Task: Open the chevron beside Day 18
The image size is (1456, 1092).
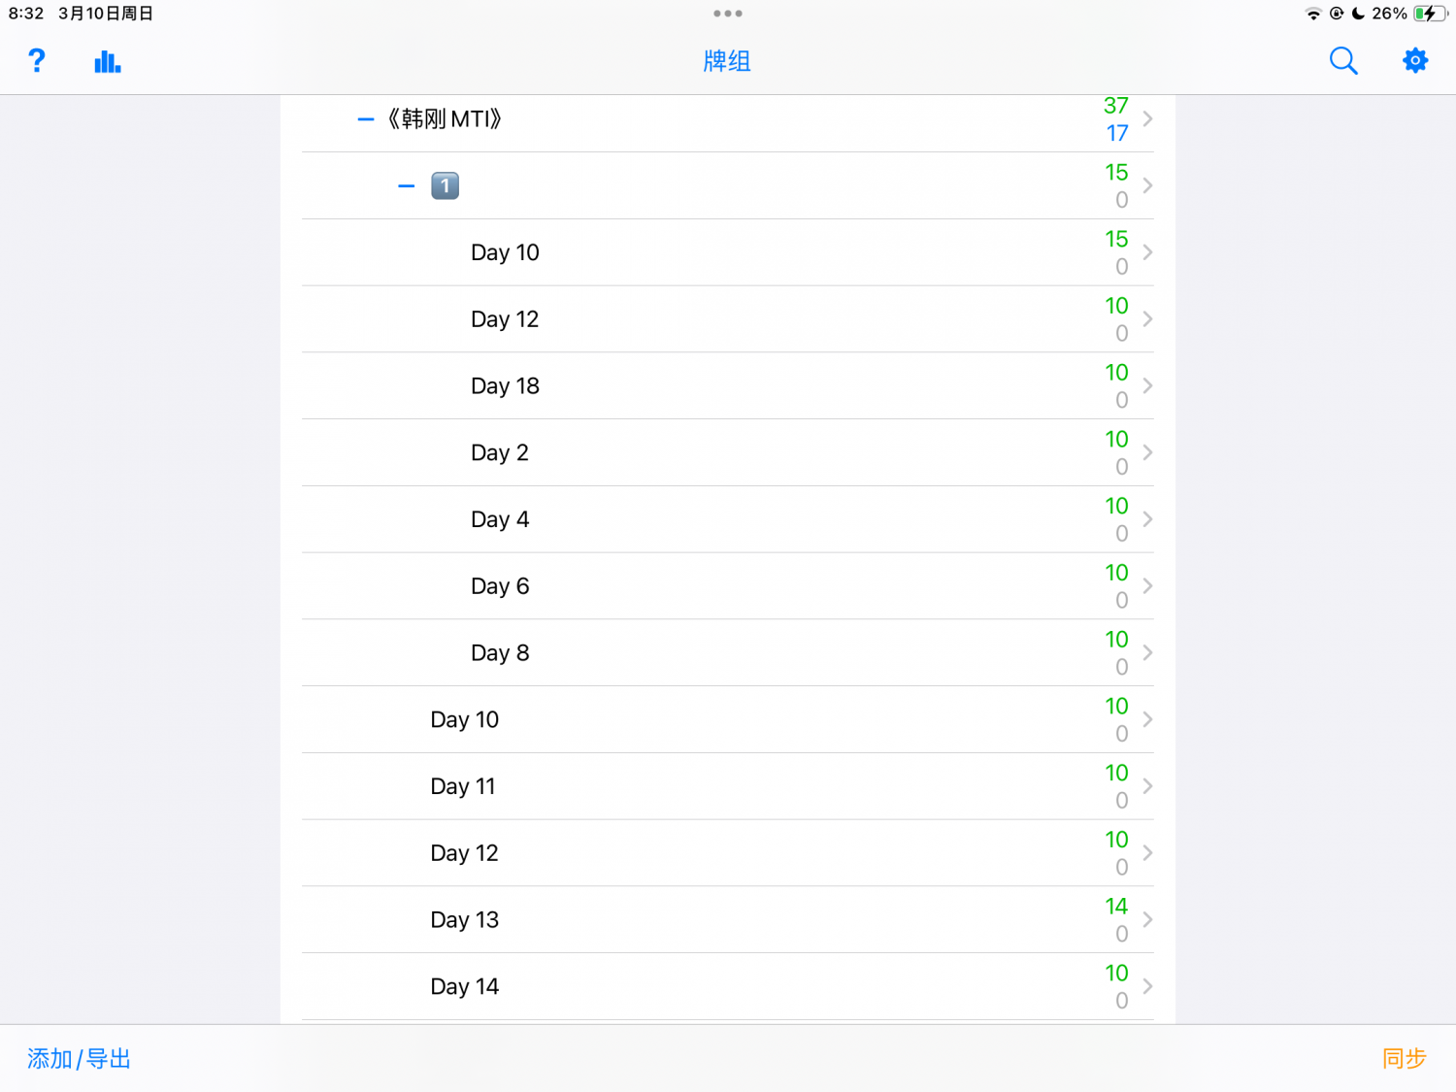Action: coord(1148,386)
